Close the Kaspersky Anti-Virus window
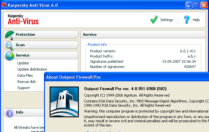Image resolution: width=209 pixels, height=132 pixels. (x=204, y=5)
